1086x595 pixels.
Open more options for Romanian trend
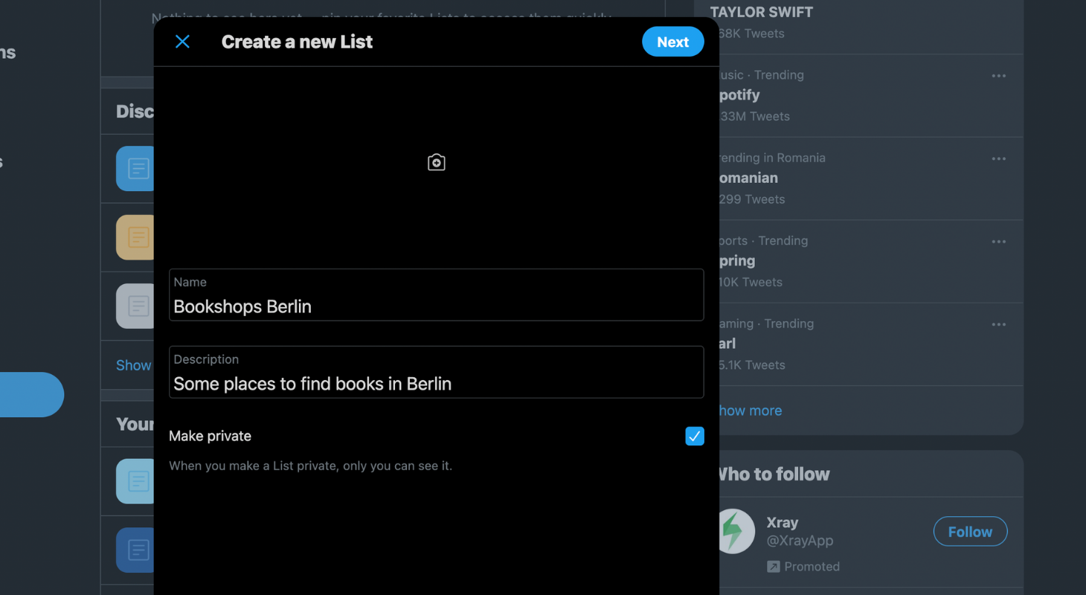(x=998, y=158)
